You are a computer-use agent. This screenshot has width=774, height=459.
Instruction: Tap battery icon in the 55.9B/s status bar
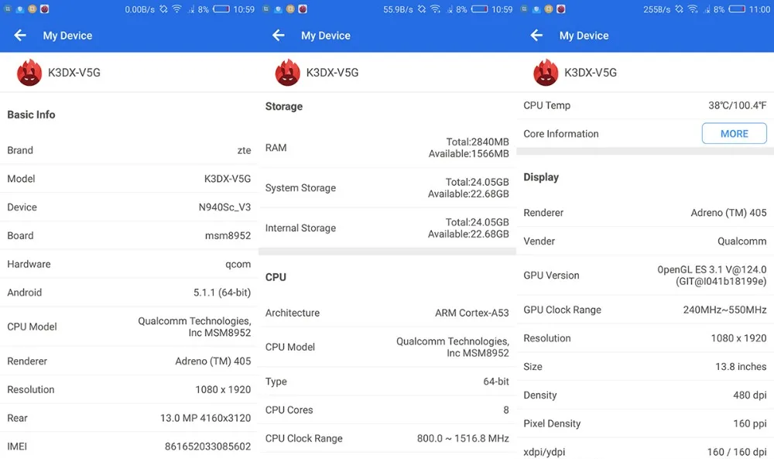(479, 9)
